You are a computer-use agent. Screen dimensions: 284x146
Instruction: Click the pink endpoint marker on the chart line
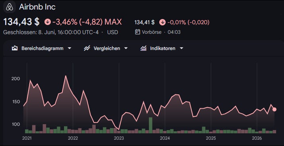(274, 109)
